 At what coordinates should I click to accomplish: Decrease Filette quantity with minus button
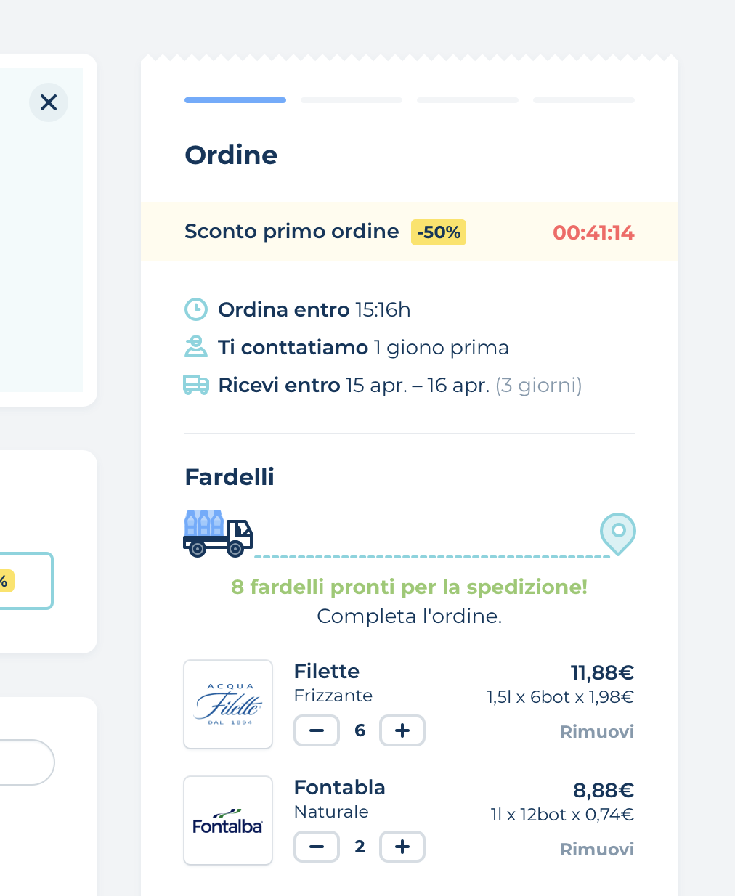coord(317,730)
